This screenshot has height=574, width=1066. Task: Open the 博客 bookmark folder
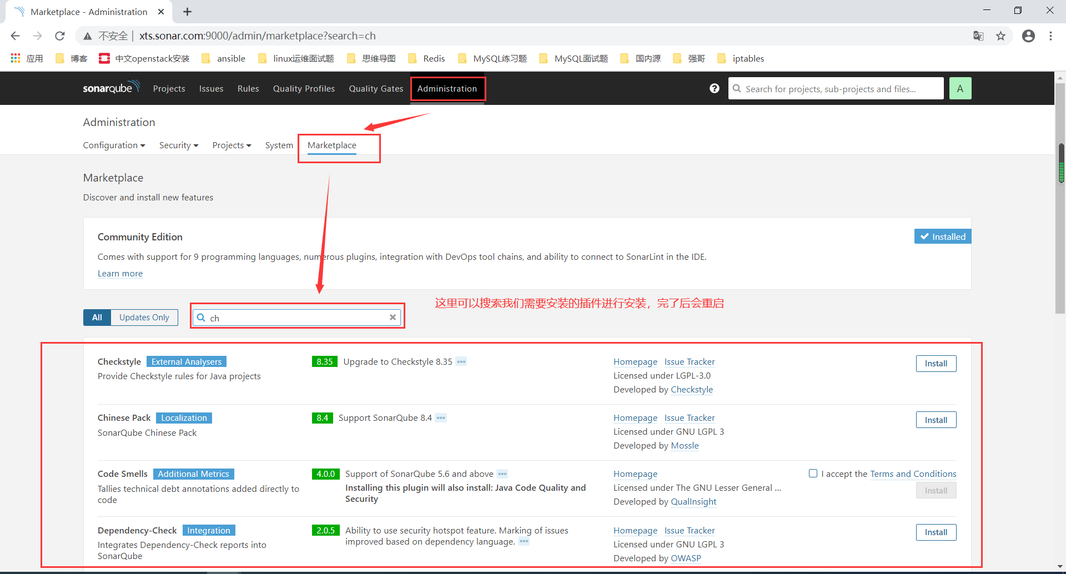(x=72, y=58)
